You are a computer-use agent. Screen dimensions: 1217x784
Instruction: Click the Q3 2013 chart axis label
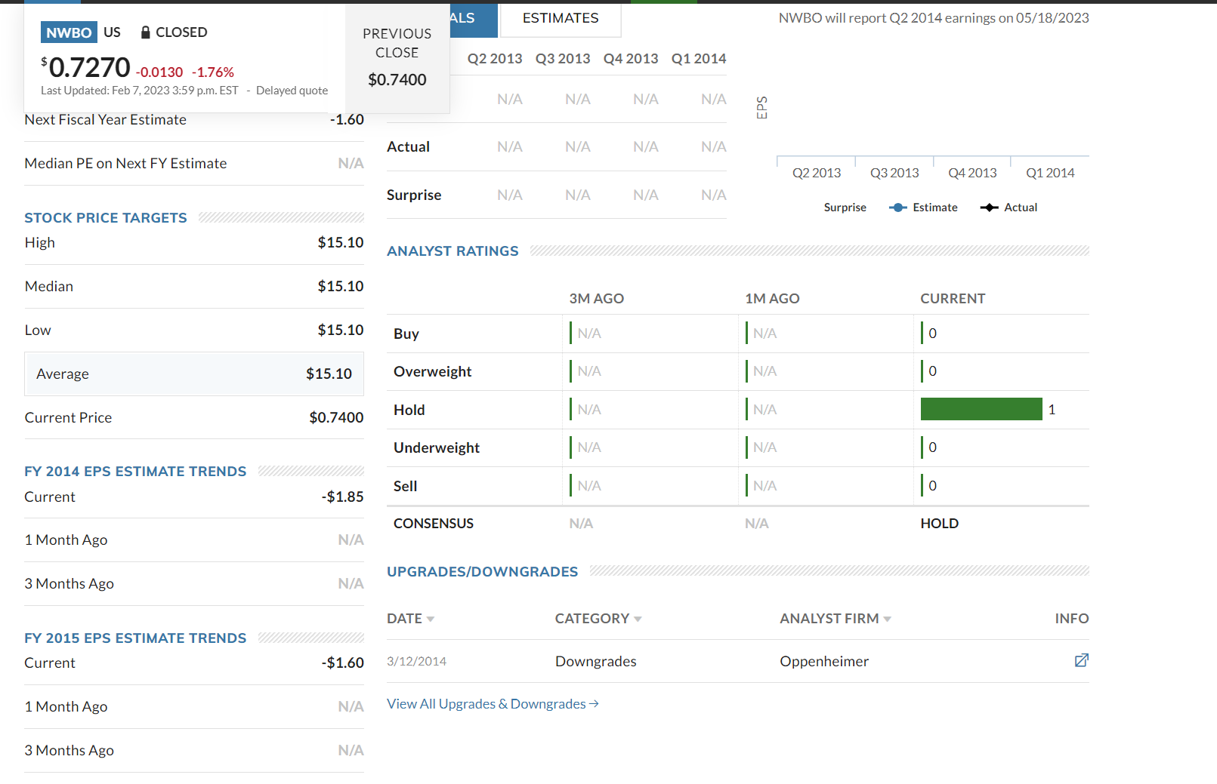(x=894, y=173)
